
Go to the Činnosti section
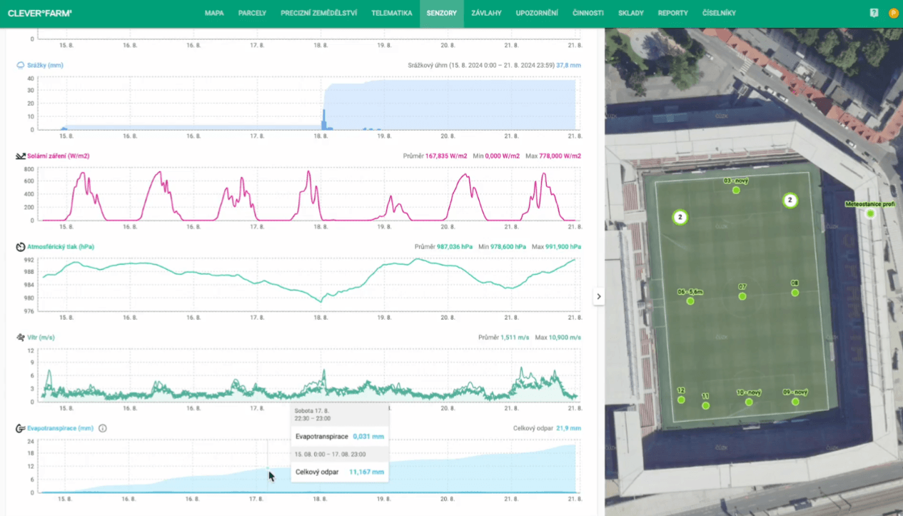point(588,13)
